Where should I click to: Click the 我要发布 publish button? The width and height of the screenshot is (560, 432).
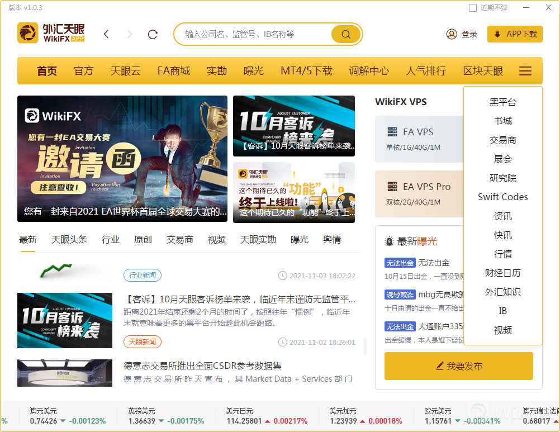[x=459, y=366]
